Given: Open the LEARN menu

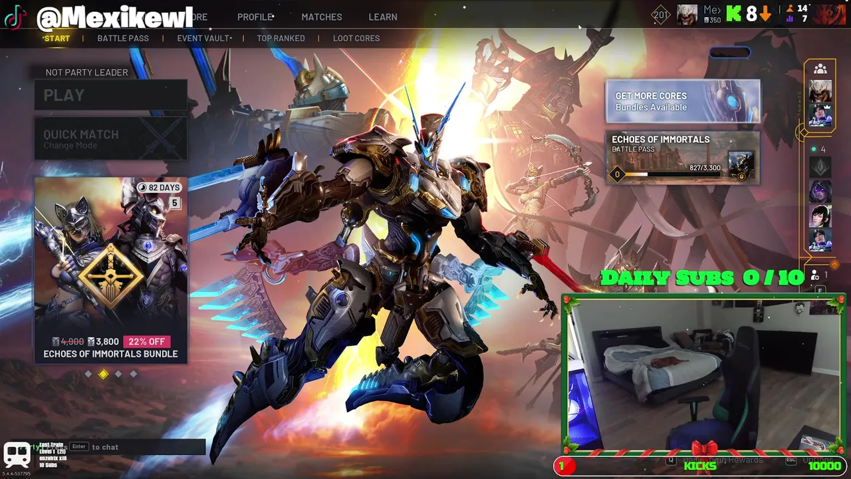Looking at the screenshot, I should pyautogui.click(x=383, y=17).
